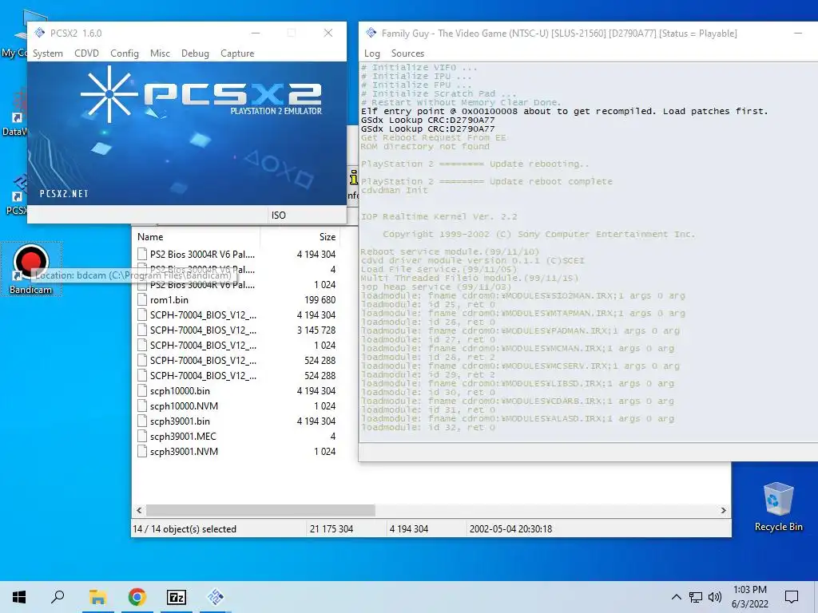The width and height of the screenshot is (818, 613).
Task: Click the file icon of scph39001.NVM
Action: (x=142, y=452)
